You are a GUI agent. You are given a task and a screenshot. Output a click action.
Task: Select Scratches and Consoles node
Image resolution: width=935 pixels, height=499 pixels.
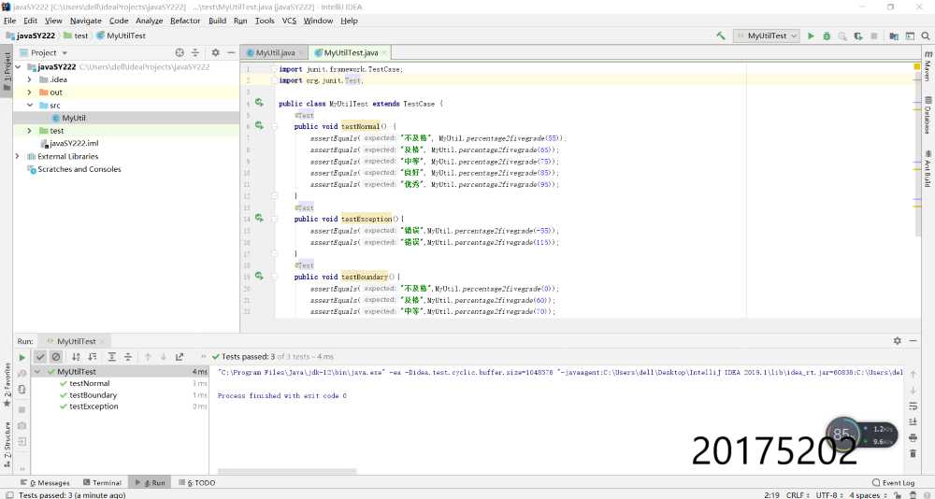[79, 169]
